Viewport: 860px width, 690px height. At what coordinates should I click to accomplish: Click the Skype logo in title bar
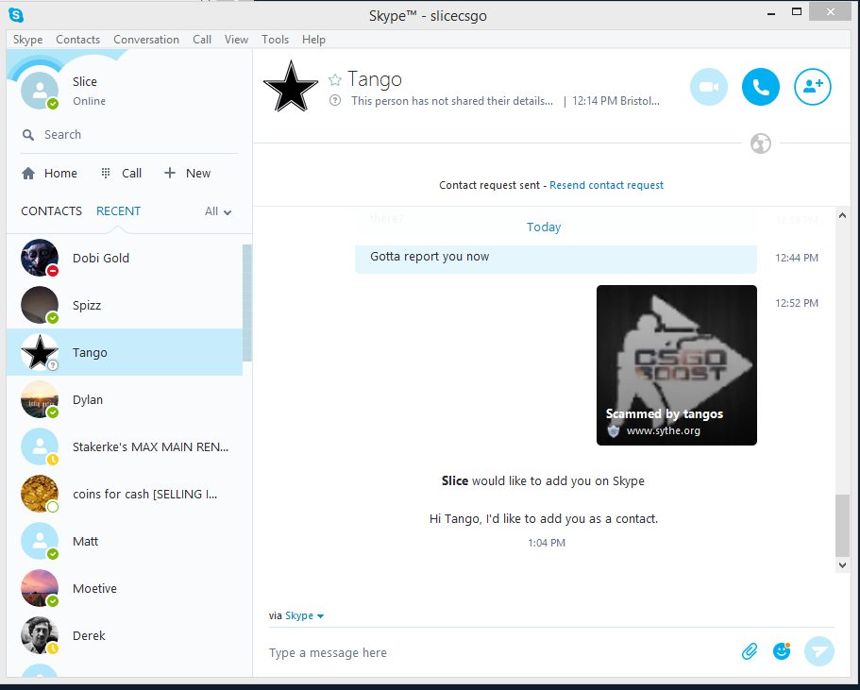[16, 15]
